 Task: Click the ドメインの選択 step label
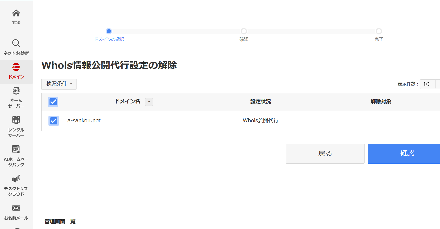click(109, 39)
